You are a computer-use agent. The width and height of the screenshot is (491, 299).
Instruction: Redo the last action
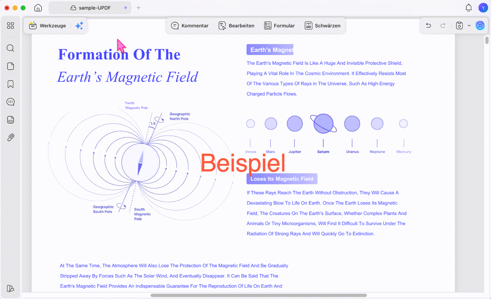(443, 26)
